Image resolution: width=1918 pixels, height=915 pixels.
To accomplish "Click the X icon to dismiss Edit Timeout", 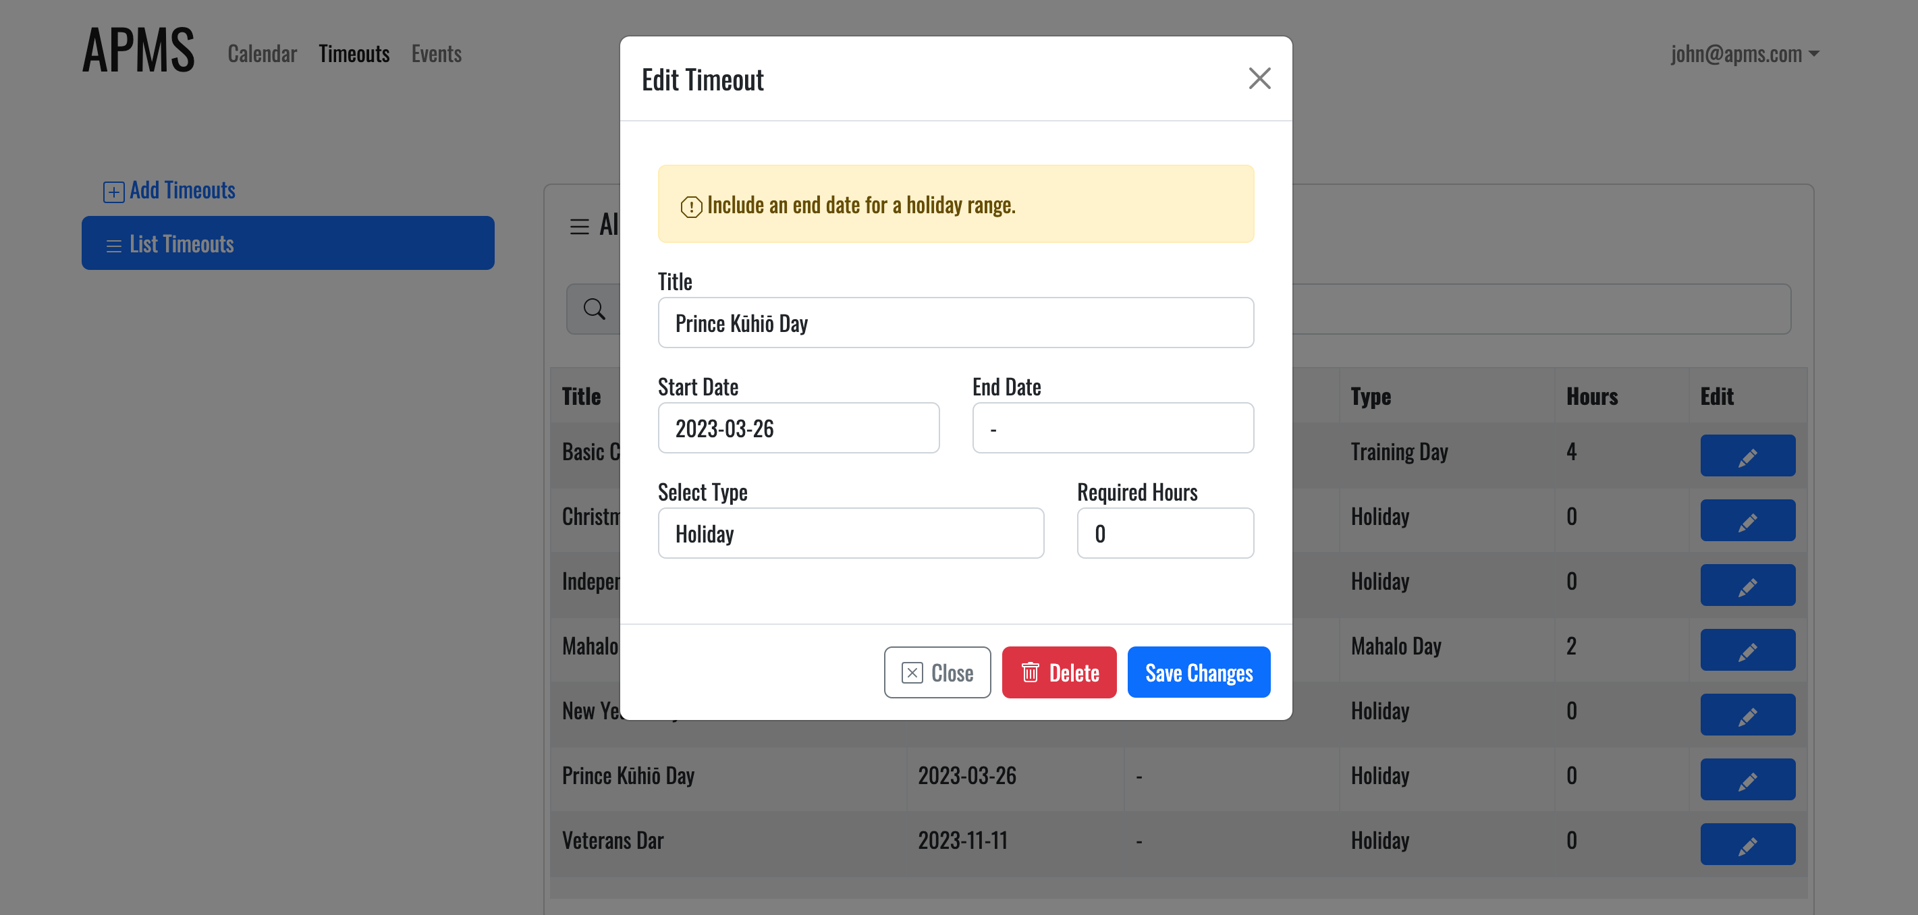I will pos(1259,78).
